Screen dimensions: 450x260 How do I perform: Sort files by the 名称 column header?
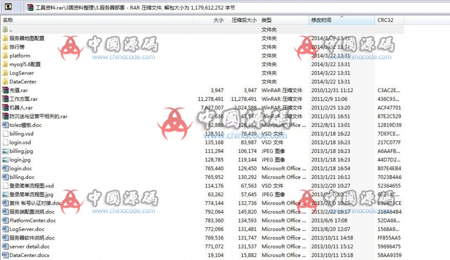click(x=8, y=20)
